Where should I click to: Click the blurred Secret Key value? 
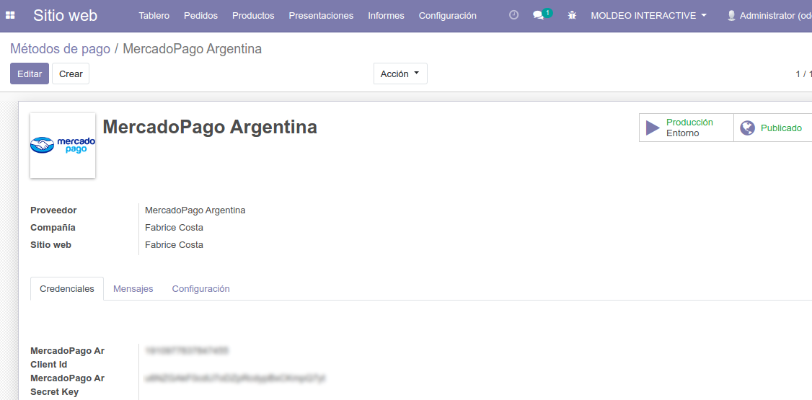coord(235,378)
